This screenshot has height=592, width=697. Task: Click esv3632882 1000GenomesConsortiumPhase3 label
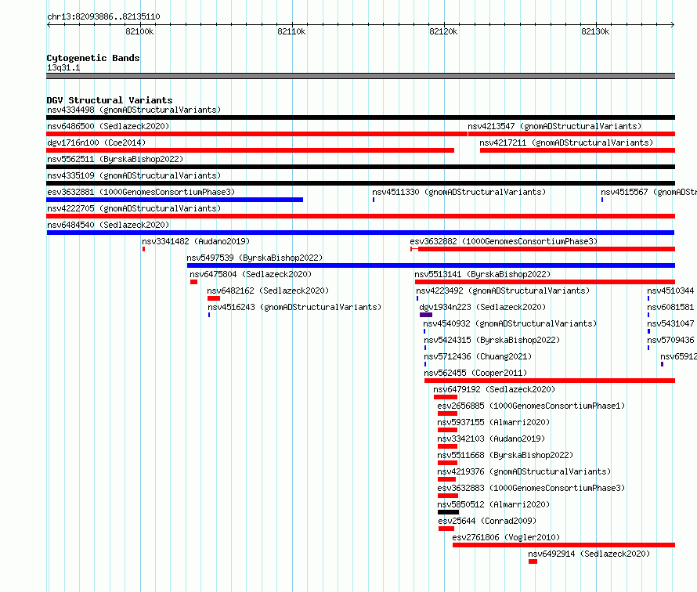click(x=504, y=241)
